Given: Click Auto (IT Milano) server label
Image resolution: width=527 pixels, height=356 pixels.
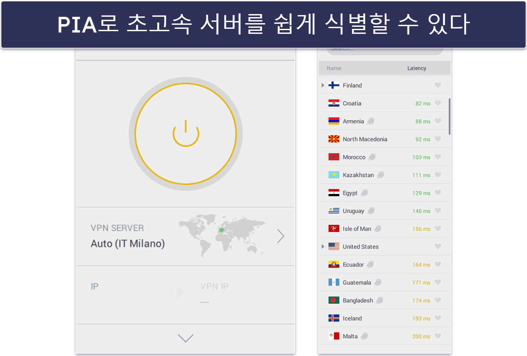Looking at the screenshot, I should (x=128, y=244).
